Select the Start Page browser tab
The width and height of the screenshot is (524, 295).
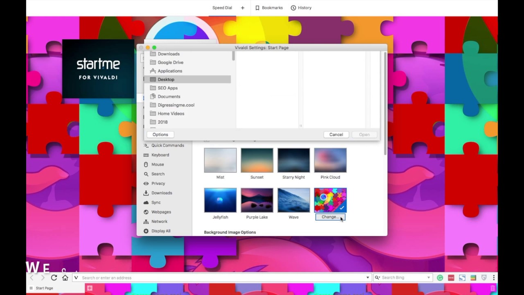55,288
